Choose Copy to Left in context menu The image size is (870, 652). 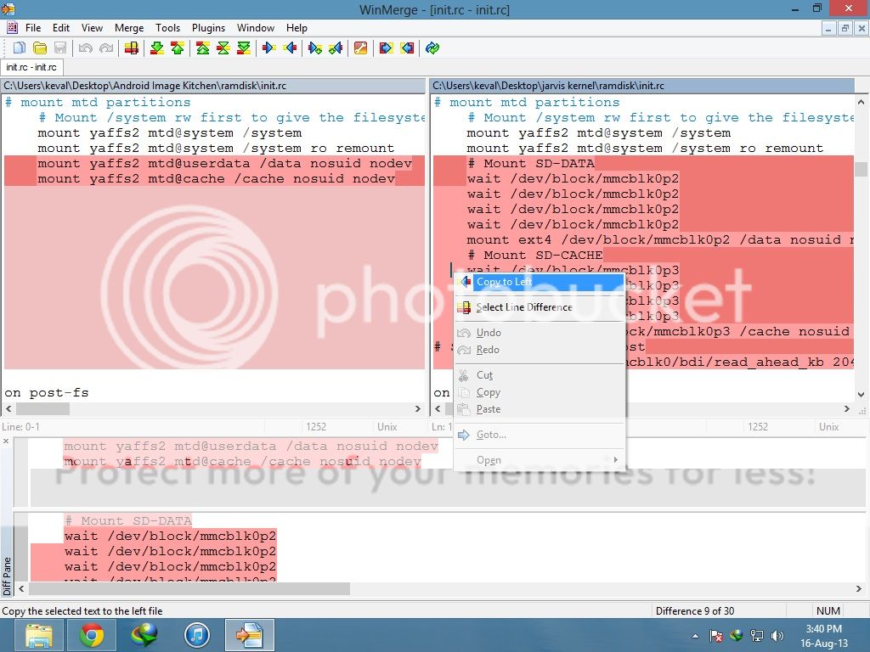point(540,282)
